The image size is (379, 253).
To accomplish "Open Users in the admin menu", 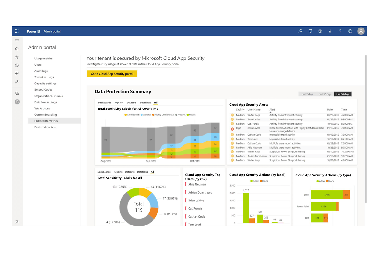I will point(38,65).
